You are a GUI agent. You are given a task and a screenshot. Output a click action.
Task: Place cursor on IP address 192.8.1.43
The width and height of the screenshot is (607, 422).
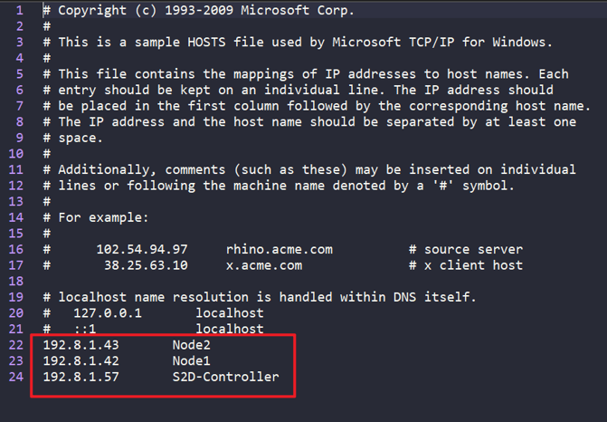tap(81, 345)
